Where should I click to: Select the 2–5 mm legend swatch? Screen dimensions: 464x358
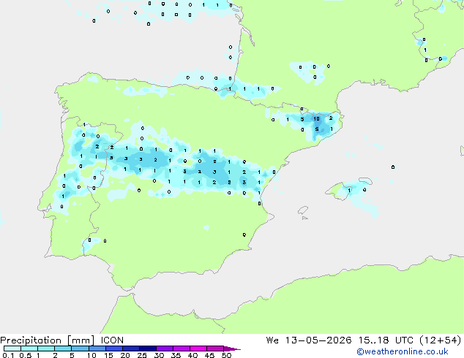63,349
